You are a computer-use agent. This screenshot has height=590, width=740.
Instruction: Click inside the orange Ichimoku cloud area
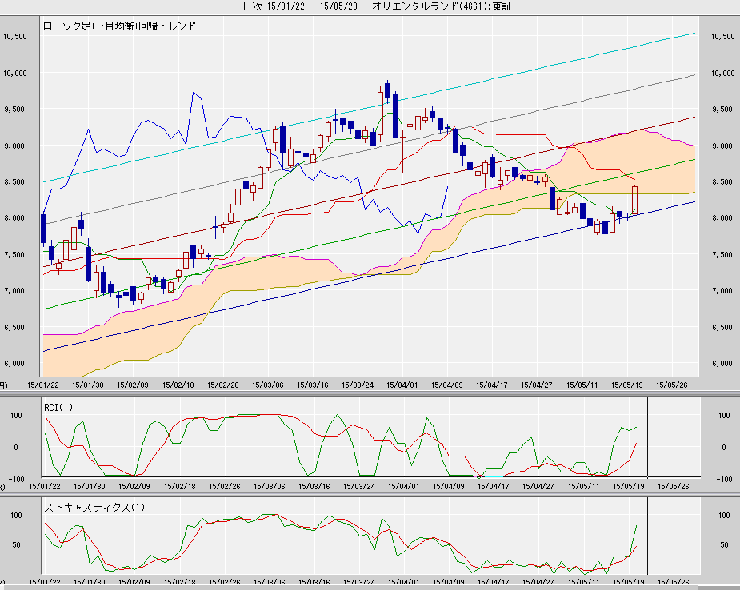[624, 168]
